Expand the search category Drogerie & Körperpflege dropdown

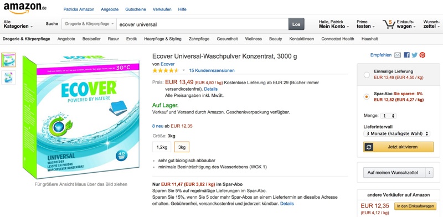pos(89,24)
